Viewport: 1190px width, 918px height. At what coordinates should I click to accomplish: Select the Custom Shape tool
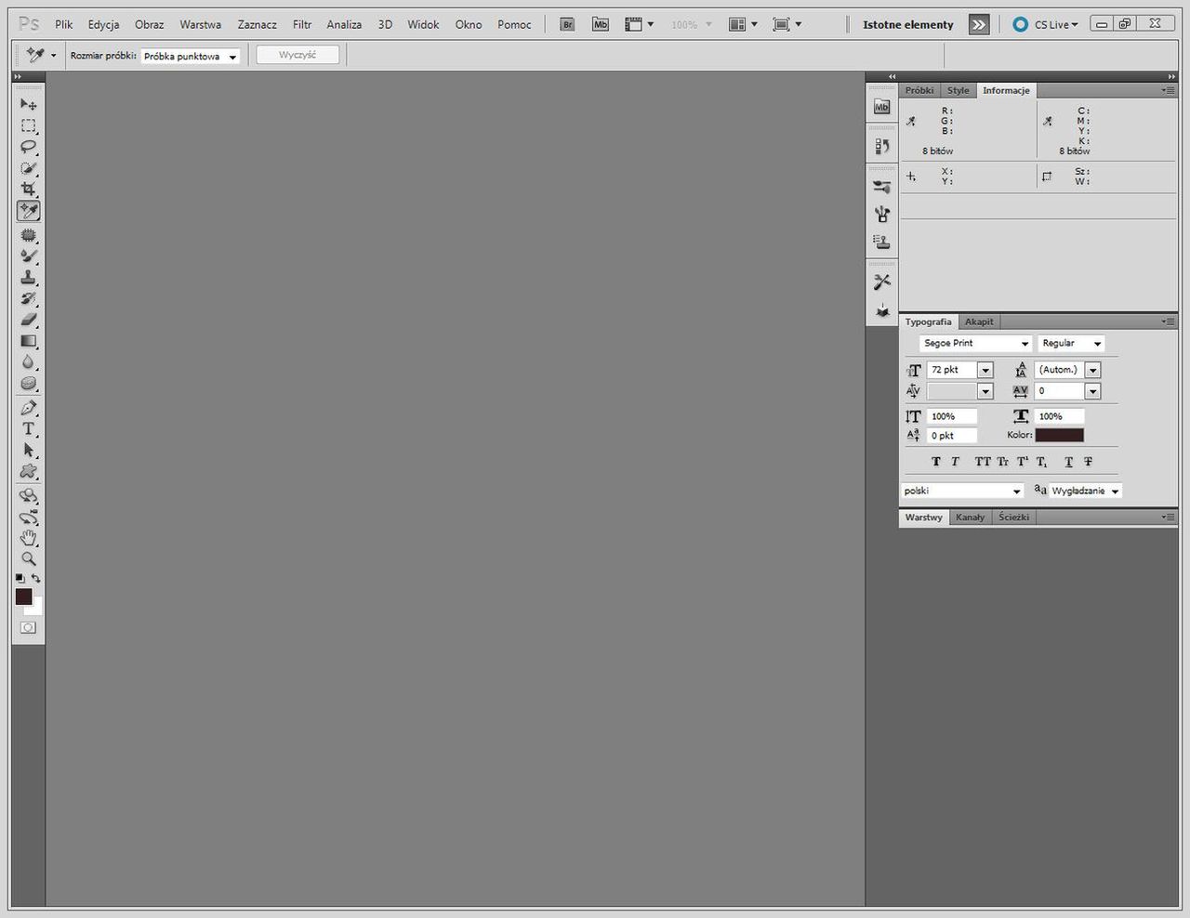point(29,472)
